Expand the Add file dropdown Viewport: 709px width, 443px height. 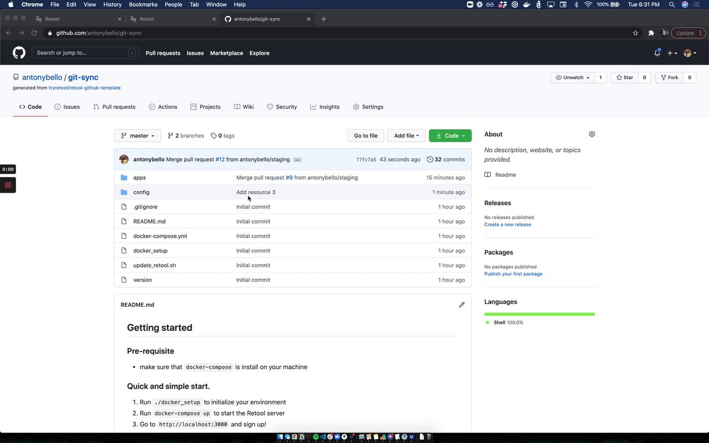click(x=406, y=136)
